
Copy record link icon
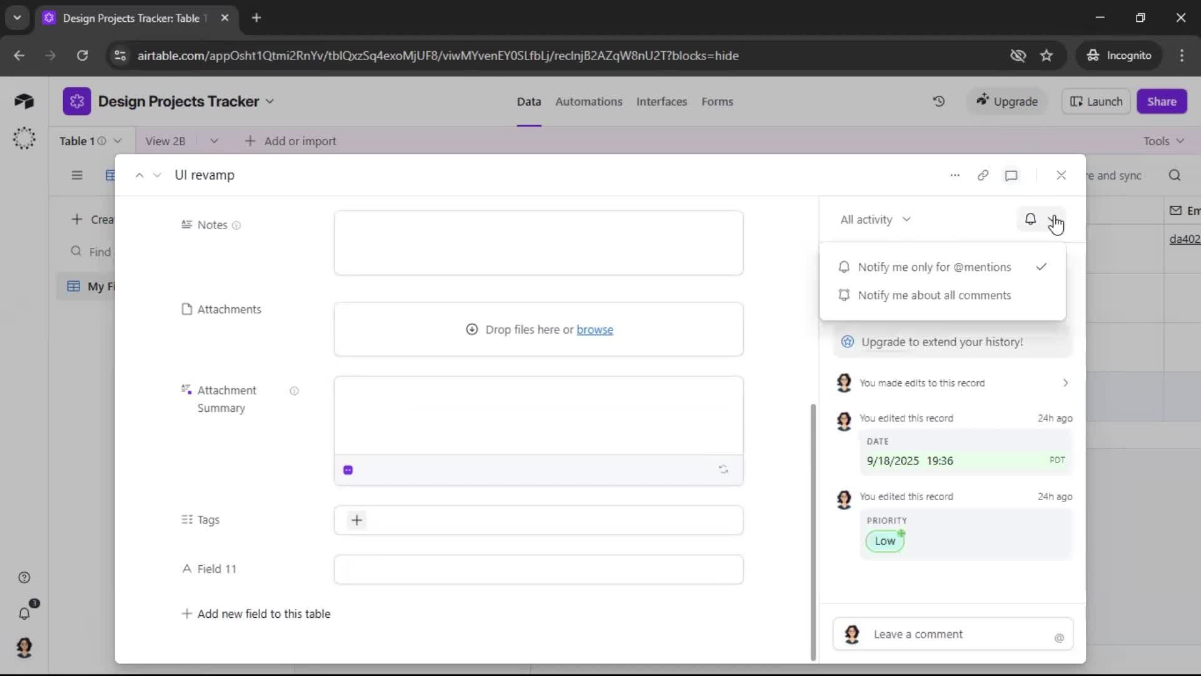click(983, 175)
